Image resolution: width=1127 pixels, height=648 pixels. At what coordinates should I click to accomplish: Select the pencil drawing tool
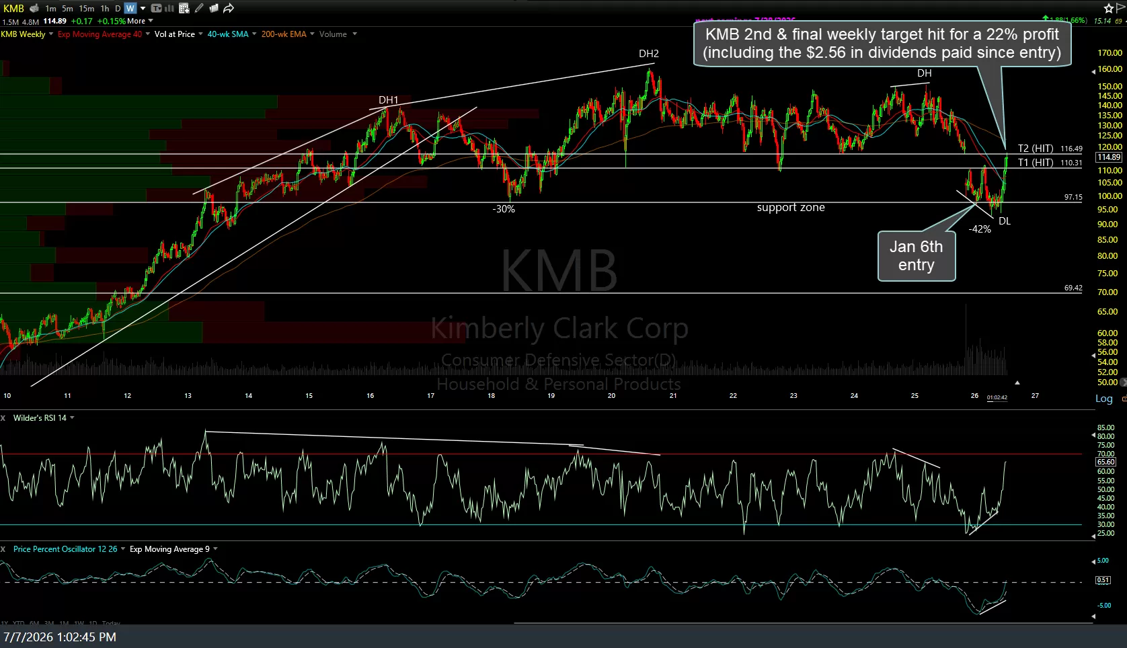(x=198, y=8)
